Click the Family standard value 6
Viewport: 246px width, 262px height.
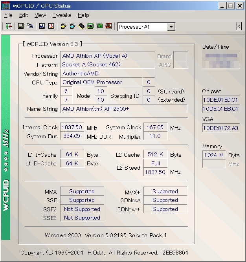coord(66,91)
